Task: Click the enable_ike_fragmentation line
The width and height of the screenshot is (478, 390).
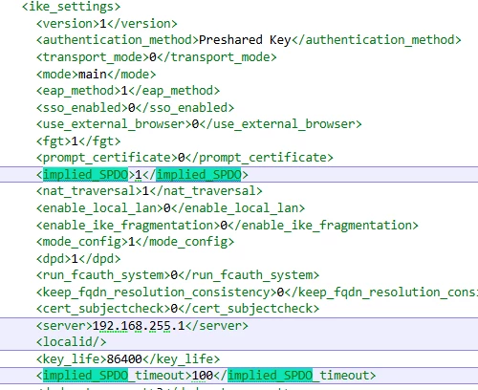Action: point(227,226)
